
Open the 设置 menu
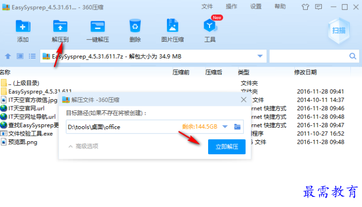pos(256,6)
